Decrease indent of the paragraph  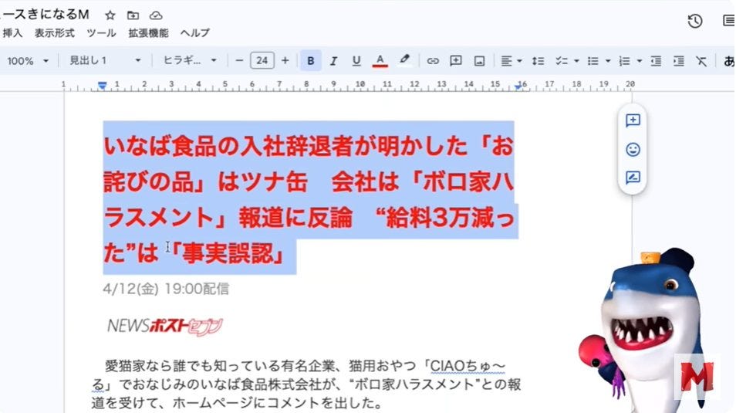point(656,61)
